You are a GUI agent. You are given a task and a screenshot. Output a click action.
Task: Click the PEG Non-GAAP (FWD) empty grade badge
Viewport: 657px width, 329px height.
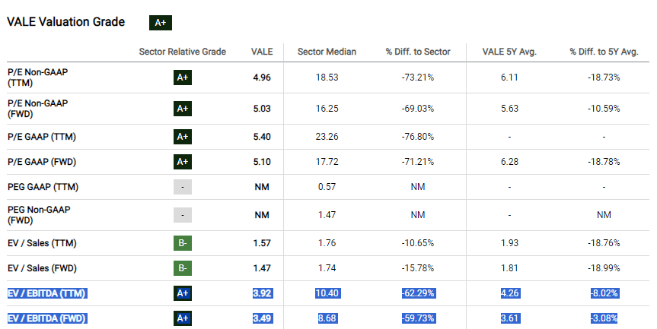pos(182,215)
